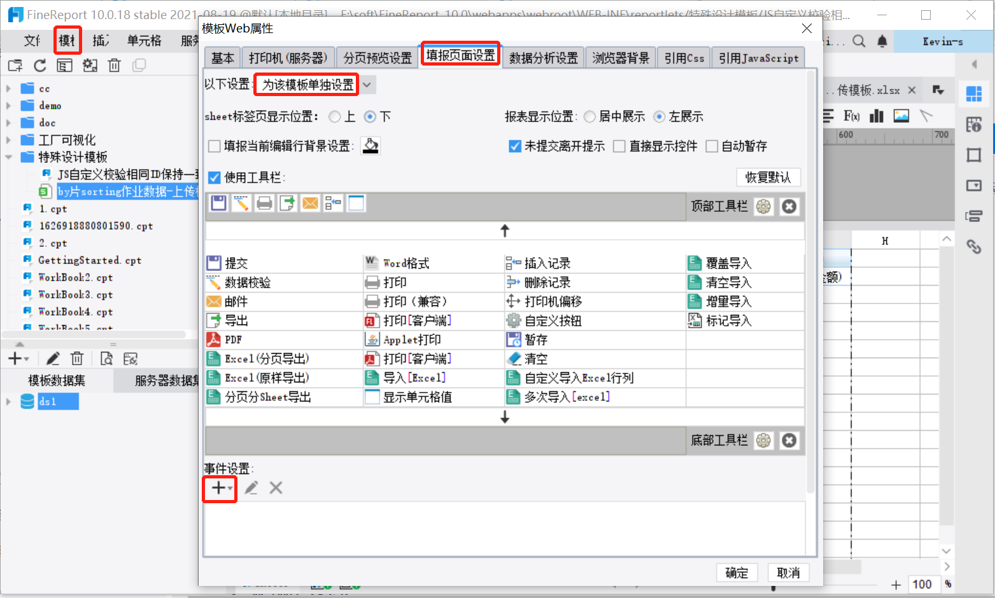Clear the top toolbar with X icon

[x=789, y=207]
